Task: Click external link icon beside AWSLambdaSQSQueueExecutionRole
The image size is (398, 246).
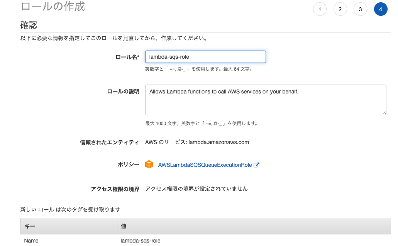Action: pyautogui.click(x=256, y=165)
